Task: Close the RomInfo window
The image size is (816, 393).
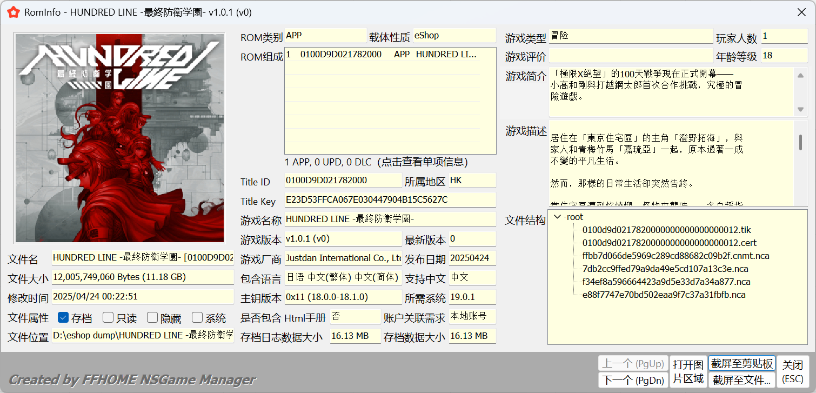Action: [802, 12]
